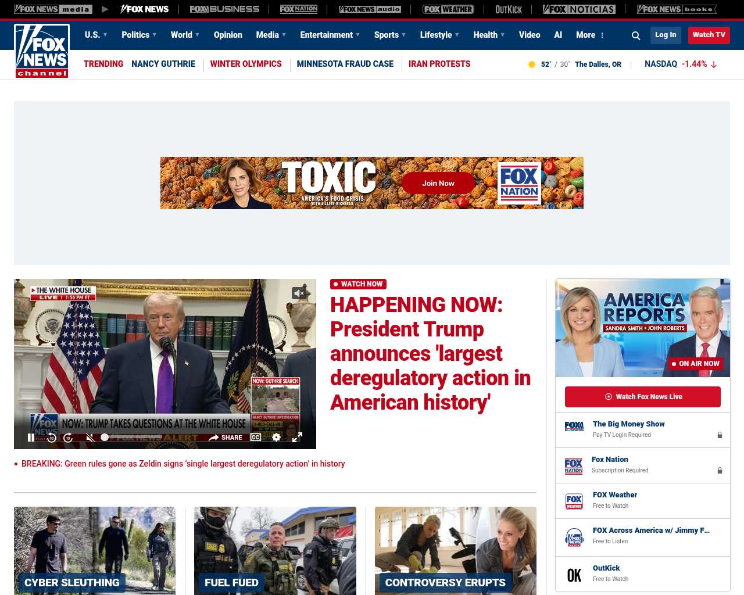This screenshot has height=595, width=744.
Task: Click the ON AIR NOW badge
Action: (695, 364)
